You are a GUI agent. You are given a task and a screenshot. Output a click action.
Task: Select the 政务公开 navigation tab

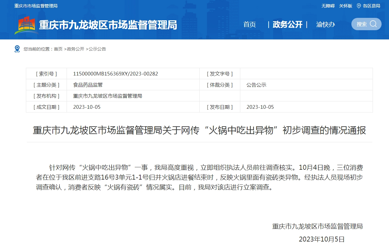click(x=288, y=25)
